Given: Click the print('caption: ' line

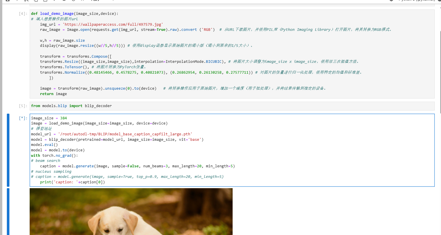Looking at the screenshot, I should coord(72,182).
